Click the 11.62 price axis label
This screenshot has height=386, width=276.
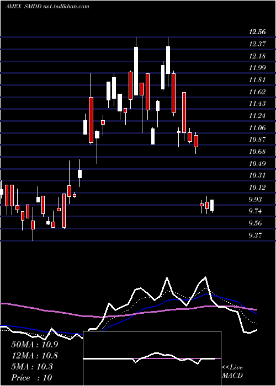pyautogui.click(x=257, y=92)
